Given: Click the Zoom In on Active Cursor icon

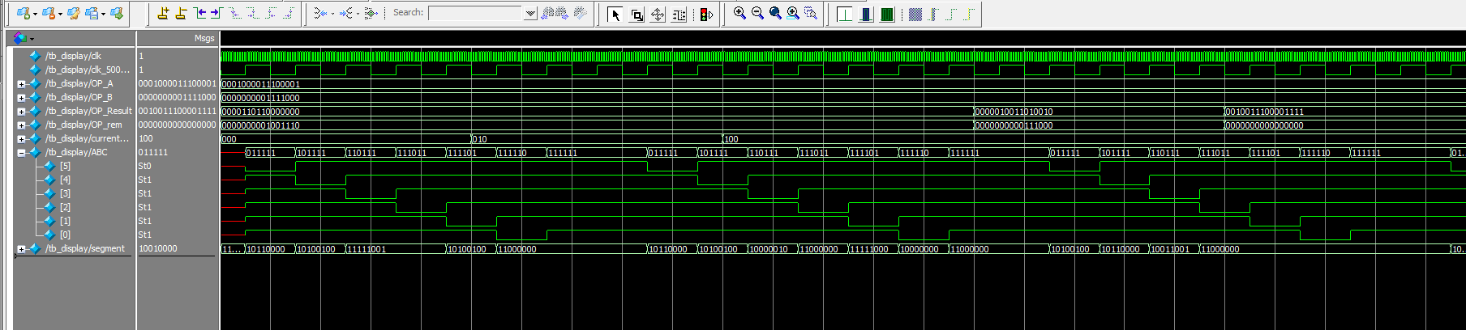Looking at the screenshot, I should [793, 13].
